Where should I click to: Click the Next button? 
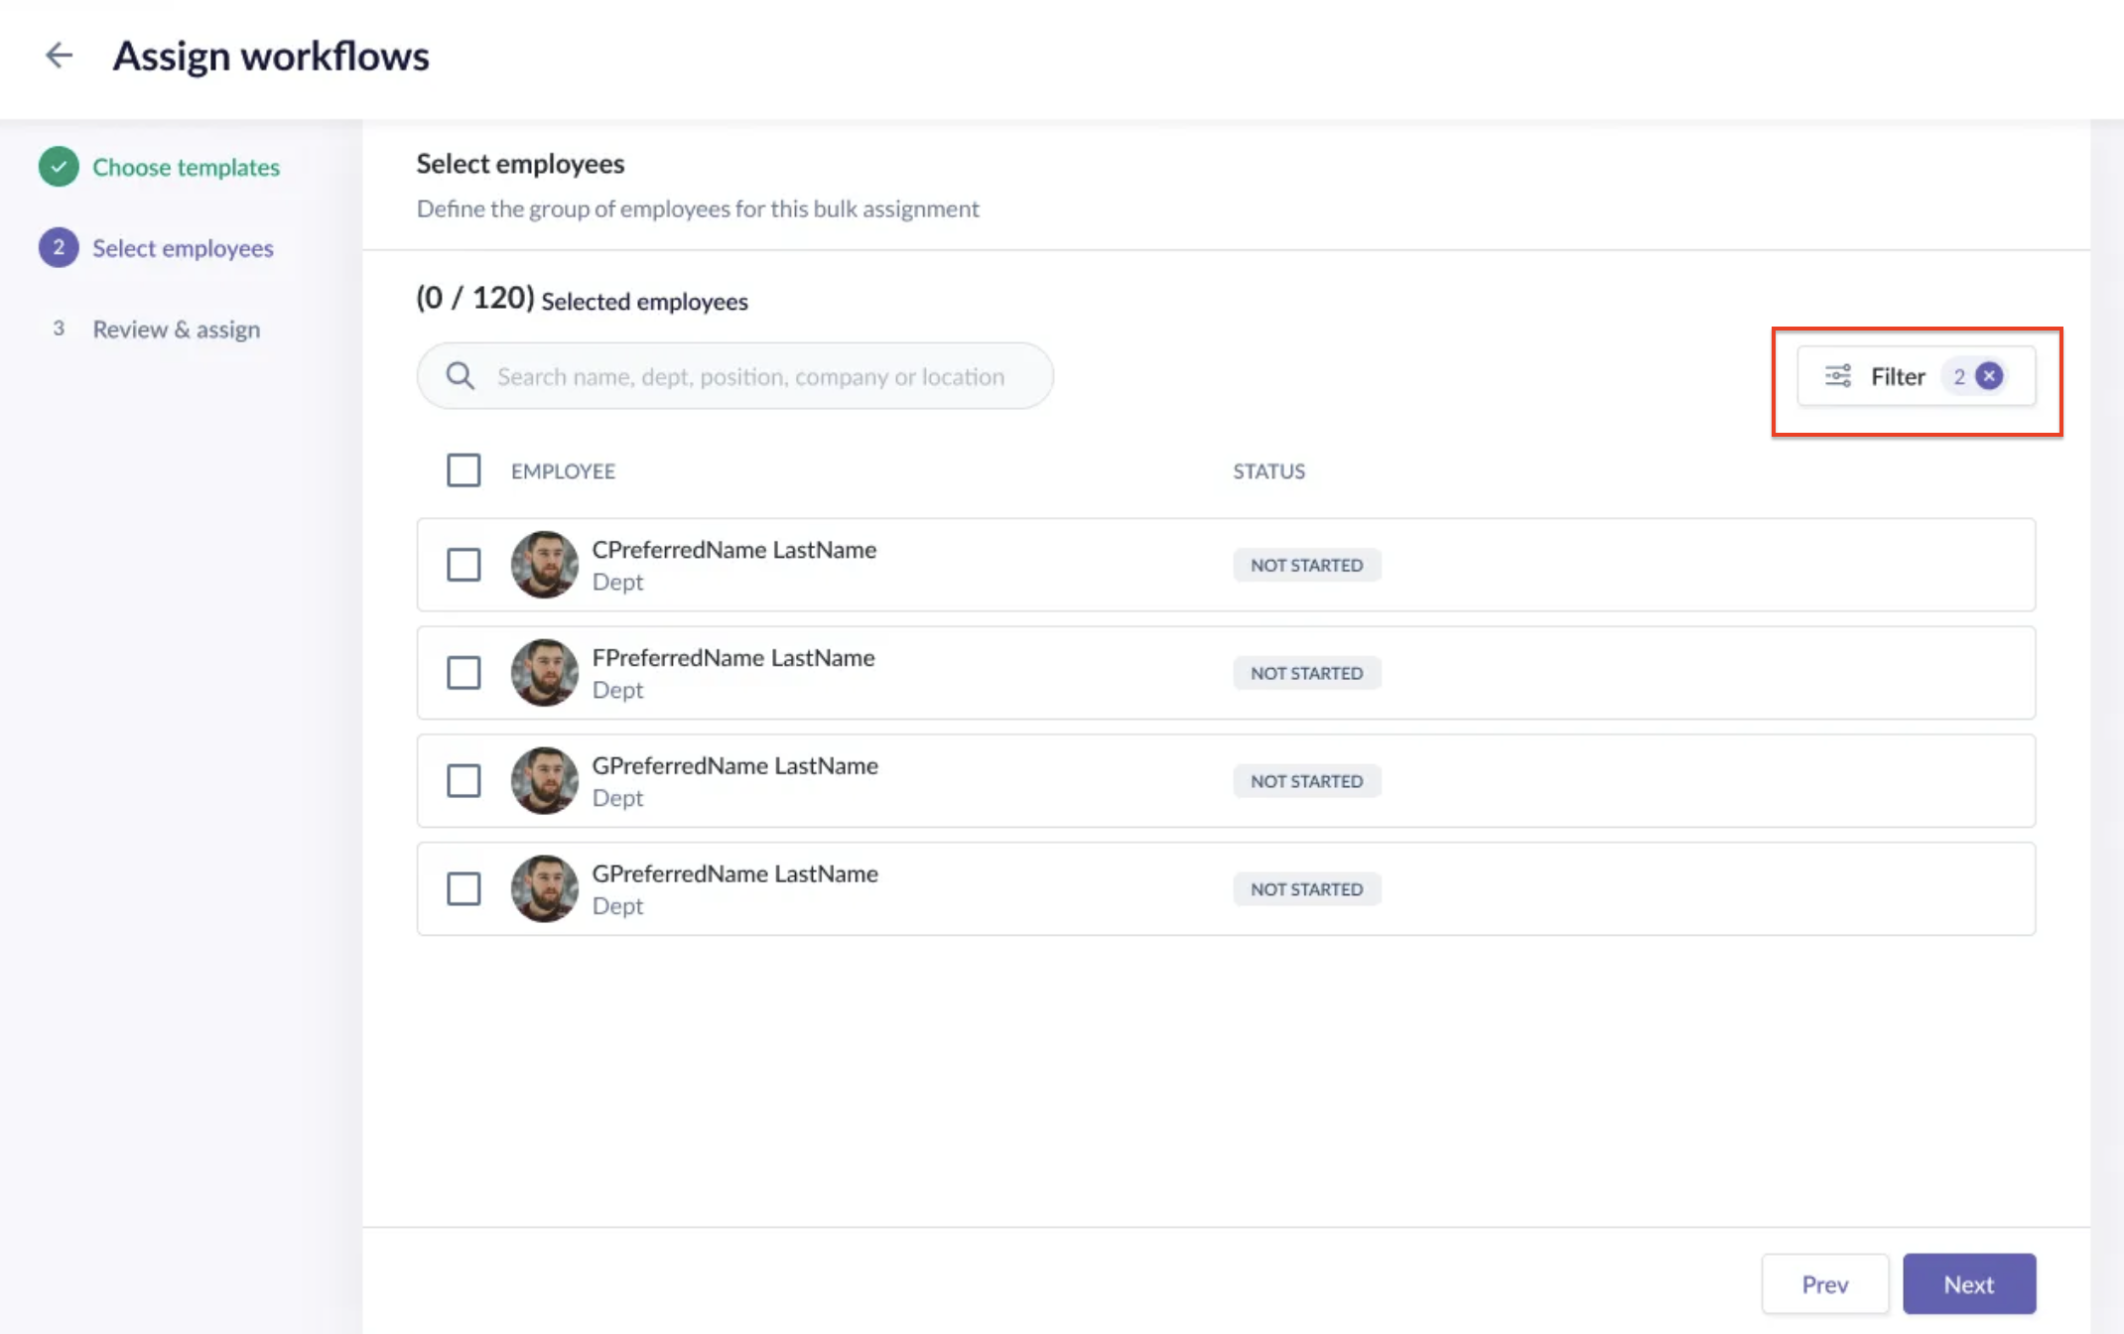(x=1968, y=1284)
